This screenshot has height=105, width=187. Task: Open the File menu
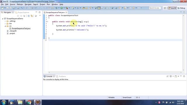point(2,4)
